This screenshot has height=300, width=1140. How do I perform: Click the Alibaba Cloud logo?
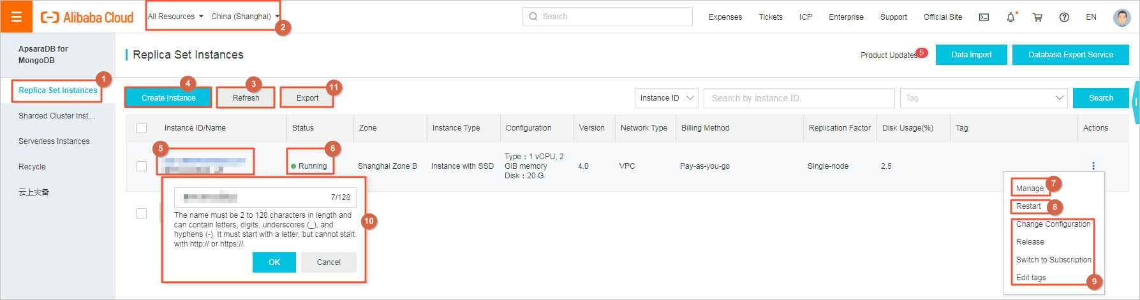tap(87, 17)
